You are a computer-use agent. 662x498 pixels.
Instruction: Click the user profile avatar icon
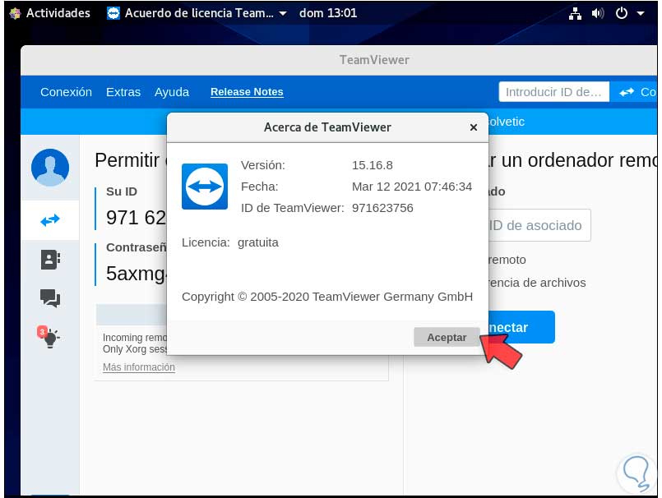tap(50, 167)
